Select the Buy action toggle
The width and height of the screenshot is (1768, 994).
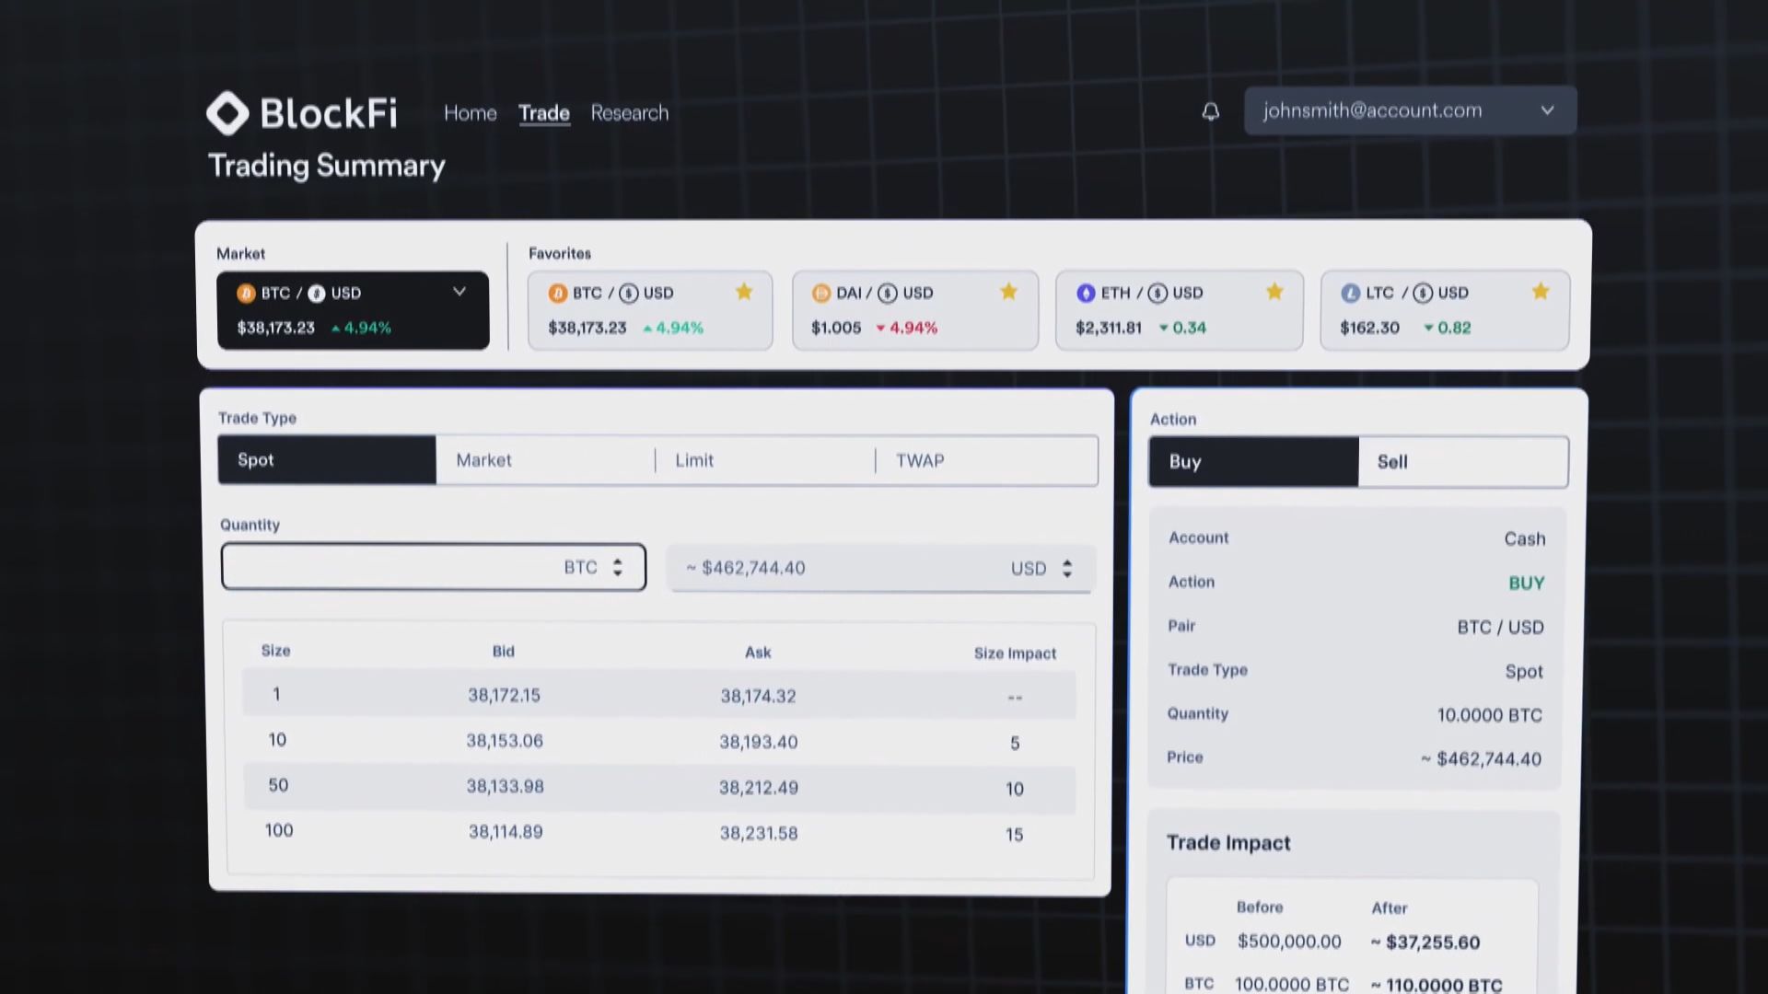[x=1252, y=462]
